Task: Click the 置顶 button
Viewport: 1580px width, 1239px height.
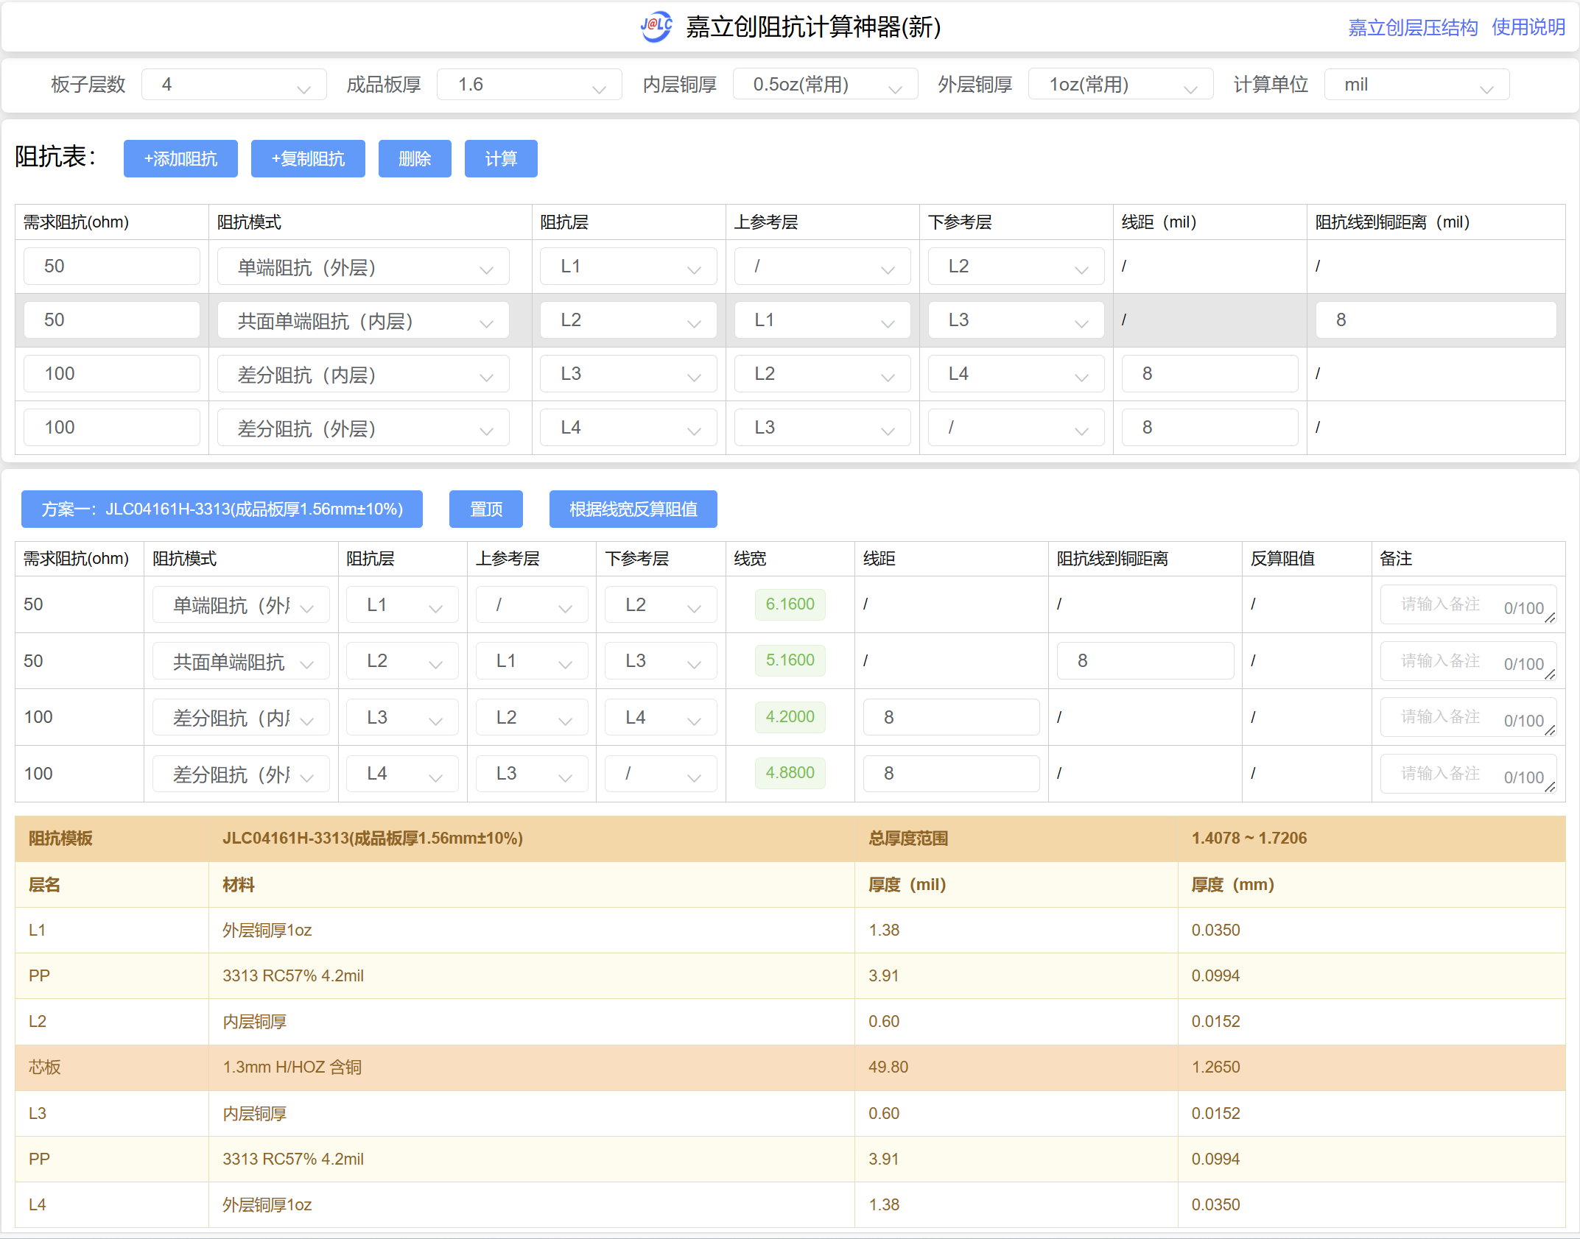Action: (485, 509)
